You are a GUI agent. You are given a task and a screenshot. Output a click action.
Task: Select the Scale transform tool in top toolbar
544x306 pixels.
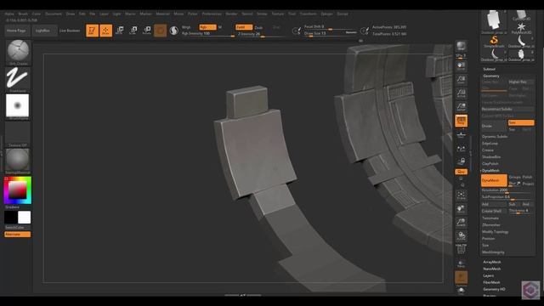tap(133, 31)
